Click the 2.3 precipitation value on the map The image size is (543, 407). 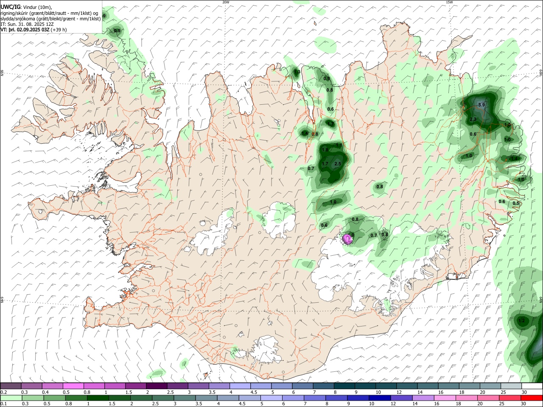pyautogui.click(x=473, y=120)
